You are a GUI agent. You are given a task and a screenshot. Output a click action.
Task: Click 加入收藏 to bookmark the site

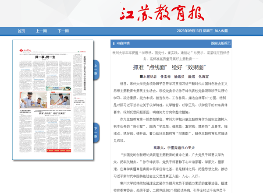coord(221,31)
